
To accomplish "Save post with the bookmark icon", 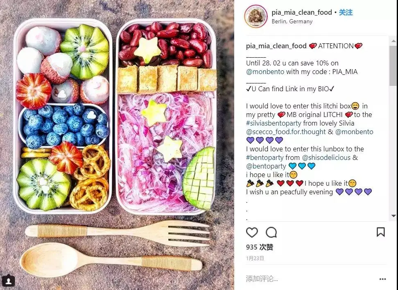I will coord(380,232).
